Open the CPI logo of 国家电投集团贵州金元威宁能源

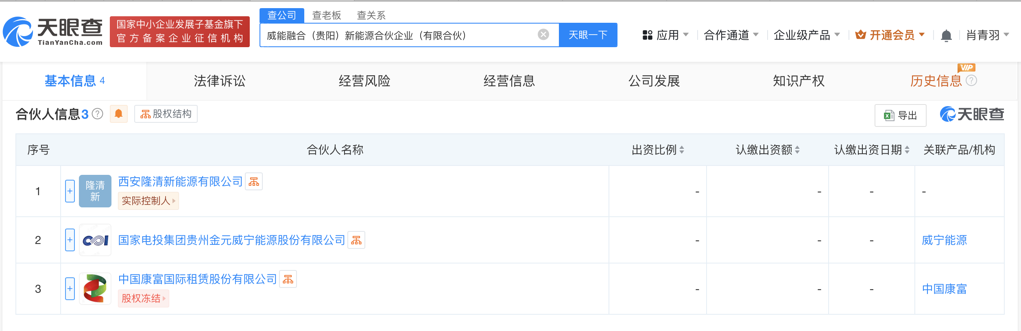coord(95,240)
